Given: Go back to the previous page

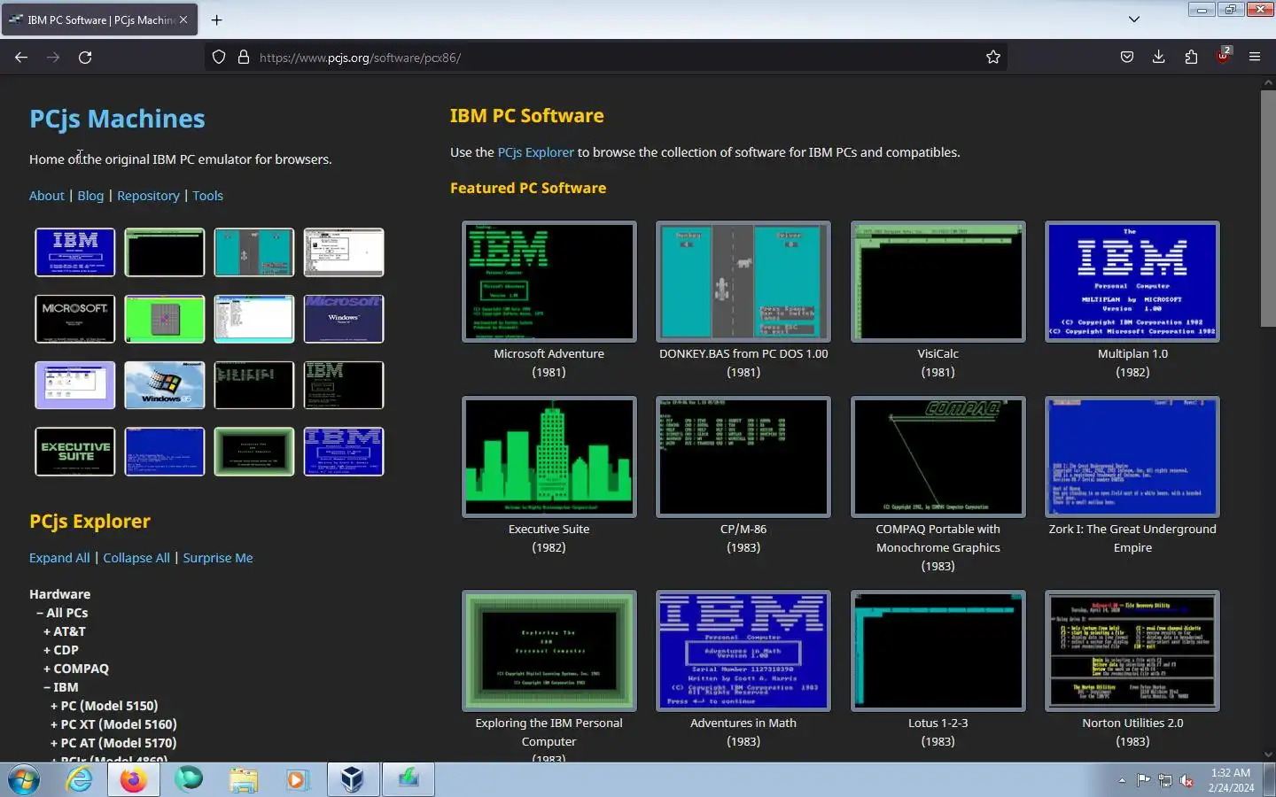Looking at the screenshot, I should (x=21, y=58).
